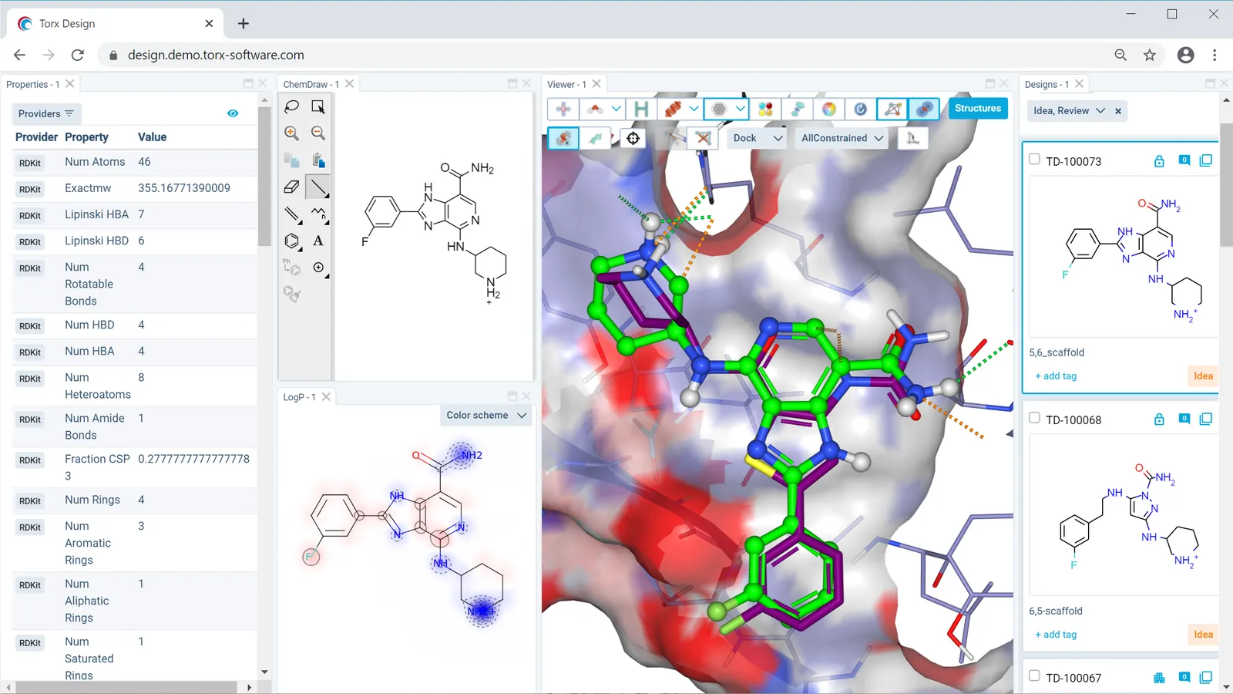Image resolution: width=1233 pixels, height=694 pixels.
Task: Click the red X clear constraints icon in viewer
Action: point(703,138)
